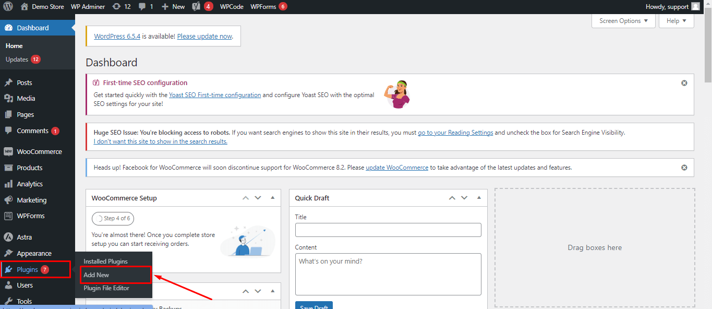
Task: Click the Plugins plug icon
Action: [8, 269]
